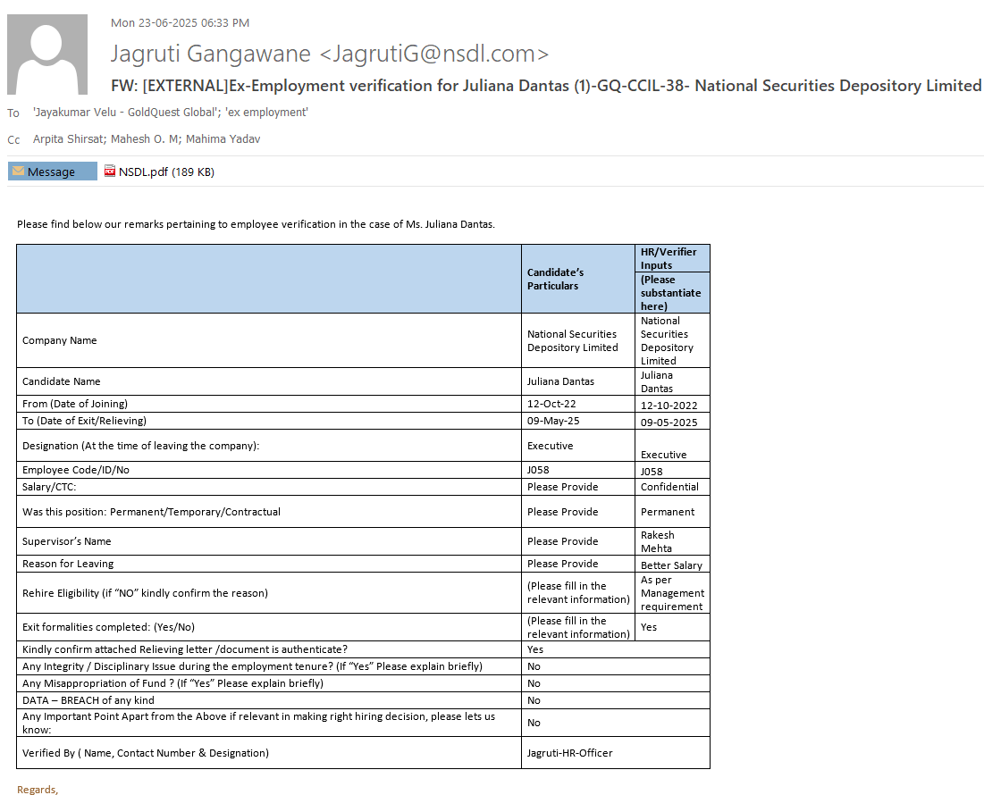Click the date 'Mon 23-06-2025 06:33 PM'
The height and width of the screenshot is (795, 984).
tap(181, 22)
